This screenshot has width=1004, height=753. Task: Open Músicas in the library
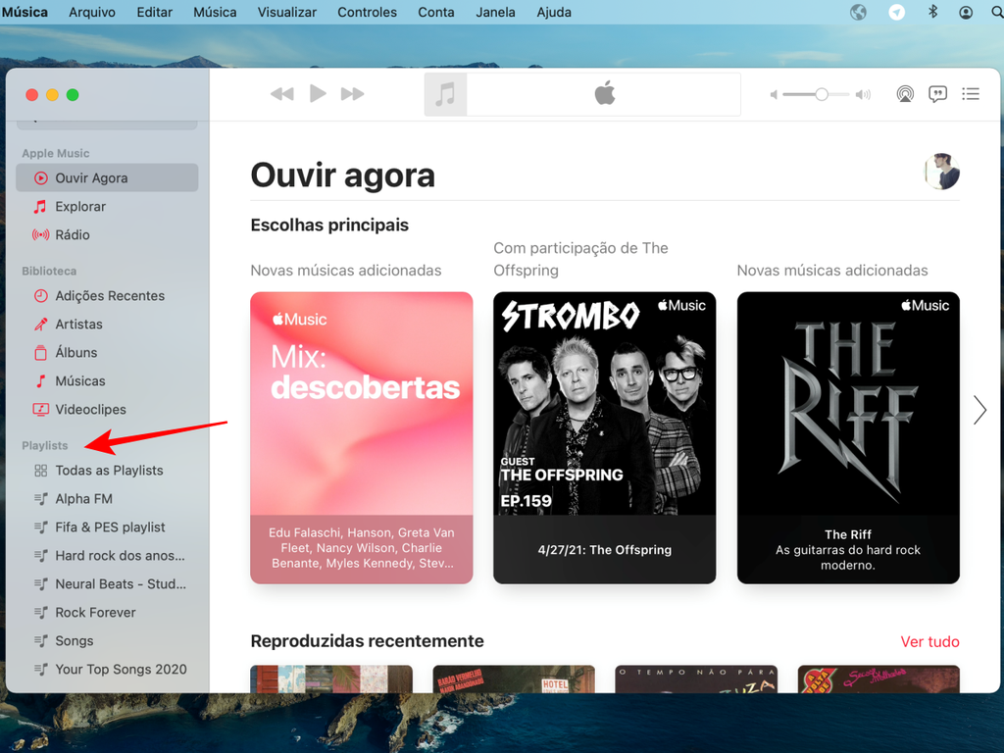click(107, 381)
